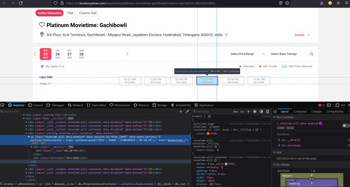350x187 pixels.
Task: Click the create new node plus icon
Action: click(x=180, y=112)
